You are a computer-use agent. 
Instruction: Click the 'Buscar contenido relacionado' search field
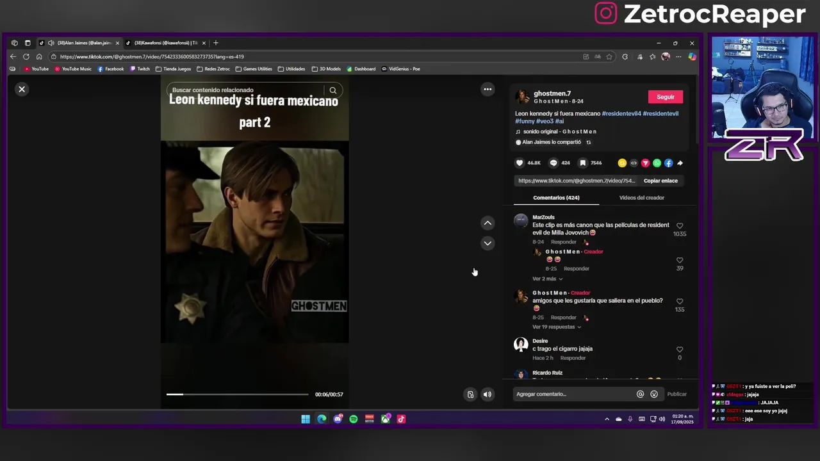(x=247, y=90)
